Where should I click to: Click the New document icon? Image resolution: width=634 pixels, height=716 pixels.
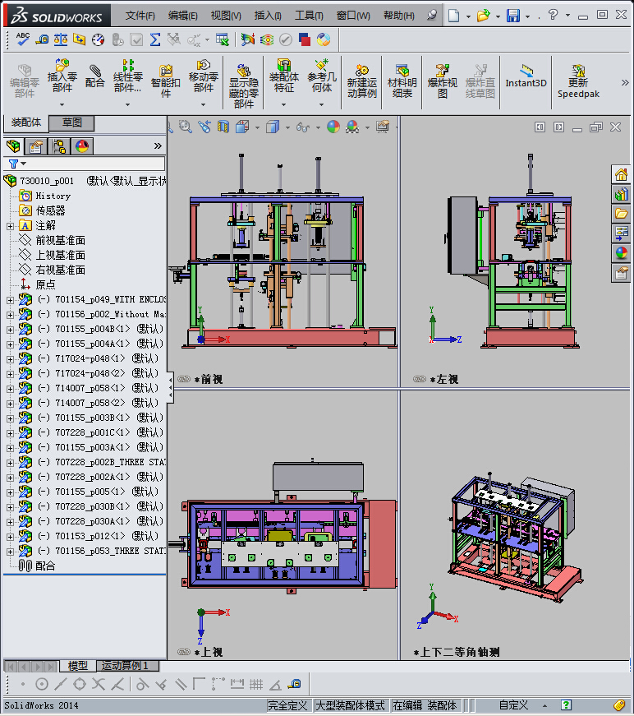coord(453,16)
